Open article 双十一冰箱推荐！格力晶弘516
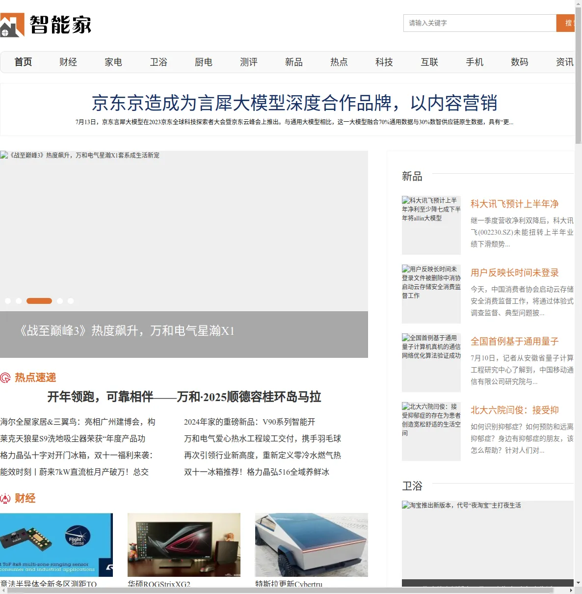 (x=257, y=472)
